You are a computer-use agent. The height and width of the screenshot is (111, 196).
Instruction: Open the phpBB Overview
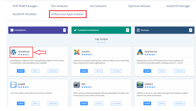(x=53, y=103)
